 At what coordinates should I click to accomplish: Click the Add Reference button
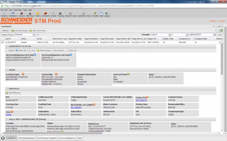[x=13, y=92]
